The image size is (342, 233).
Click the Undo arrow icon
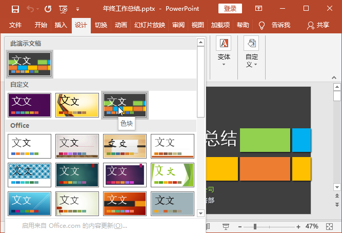pyautogui.click(x=30, y=9)
